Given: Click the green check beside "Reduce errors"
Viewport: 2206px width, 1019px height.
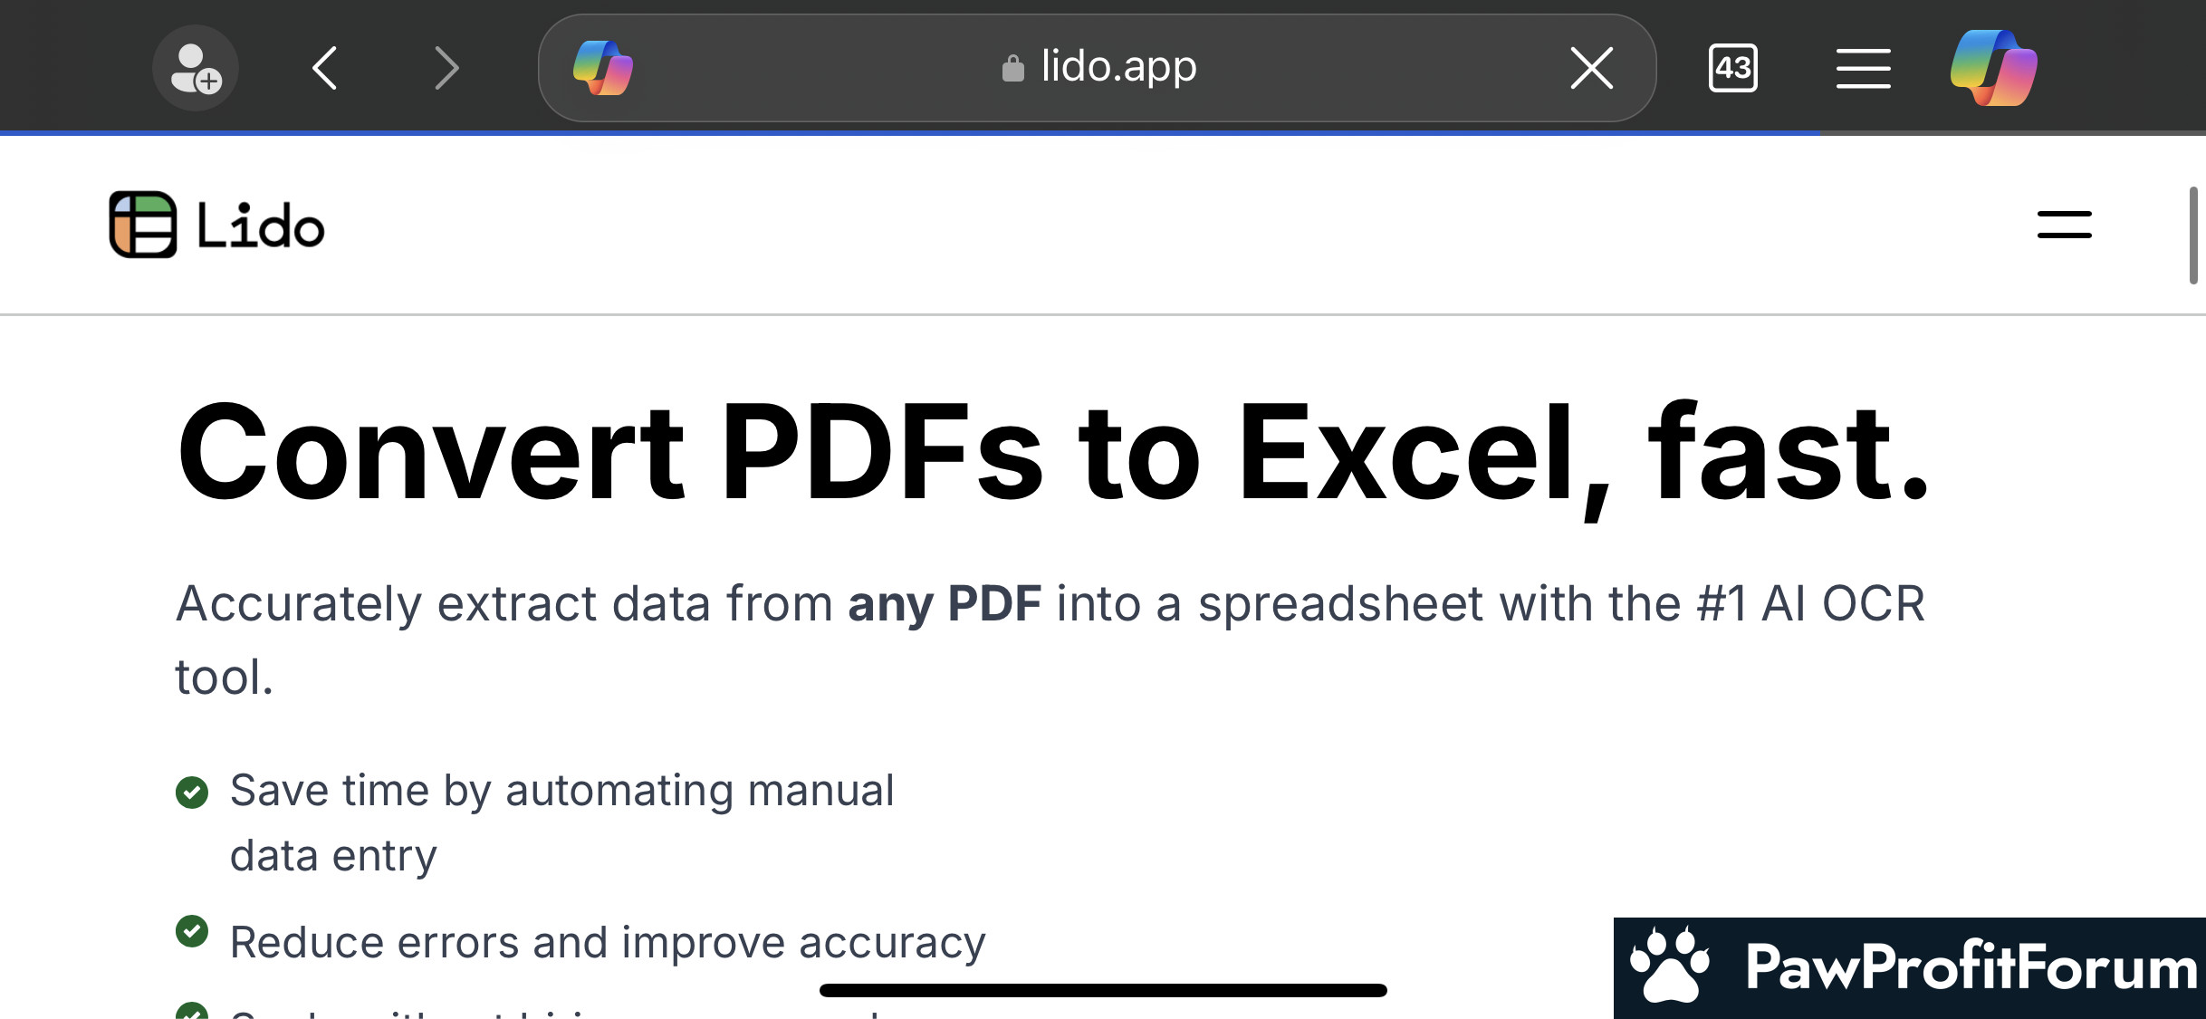Looking at the screenshot, I should pyautogui.click(x=192, y=931).
